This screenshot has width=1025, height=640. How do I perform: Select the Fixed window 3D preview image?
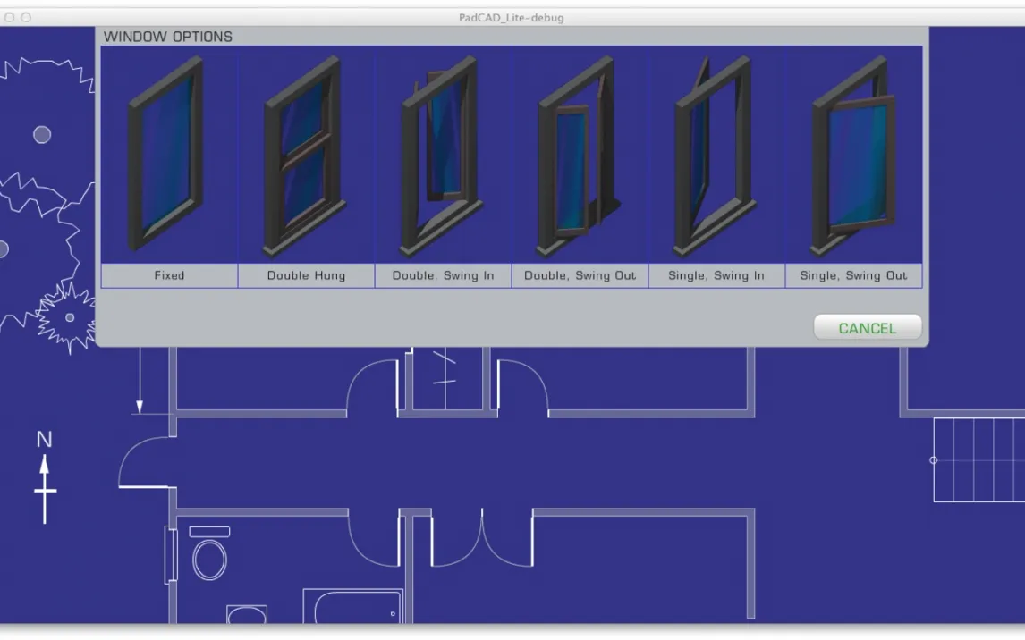(x=169, y=155)
